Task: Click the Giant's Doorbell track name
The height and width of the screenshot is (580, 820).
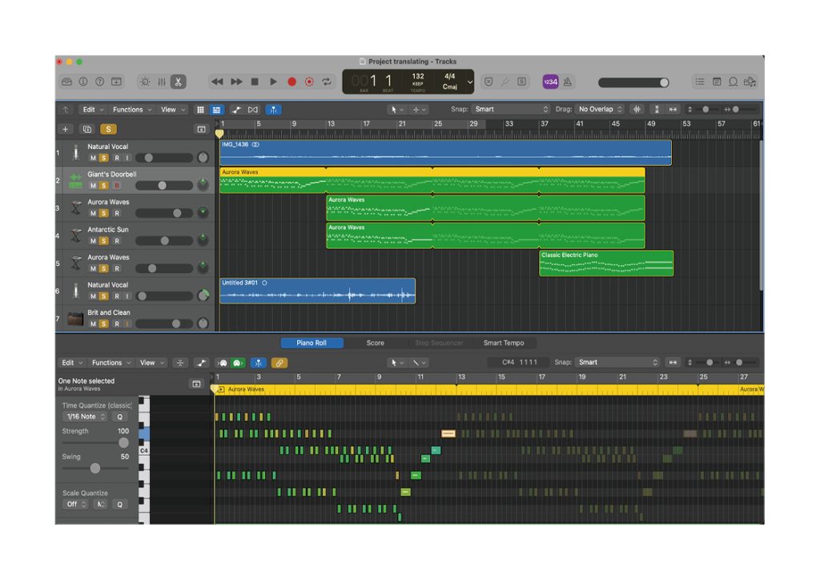Action: click(x=112, y=174)
